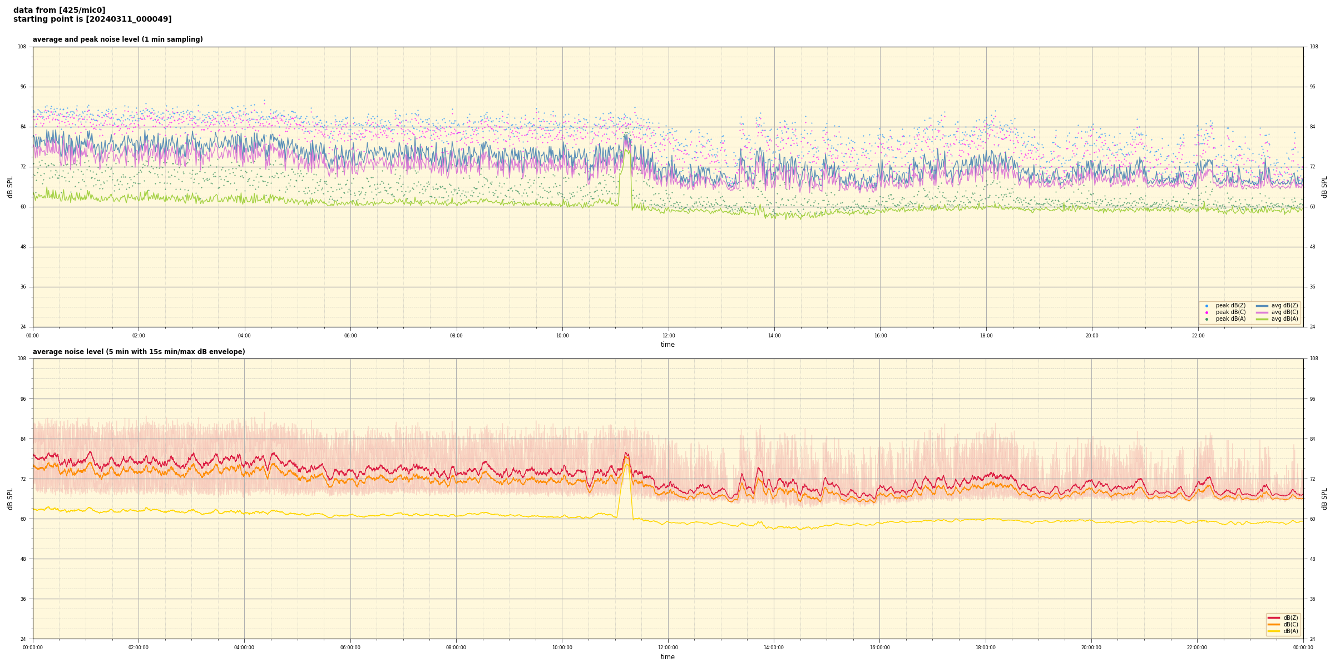The width and height of the screenshot is (1335, 667).
Task: Click the 22:00 tick label on the upper chart
Action: click(1198, 336)
